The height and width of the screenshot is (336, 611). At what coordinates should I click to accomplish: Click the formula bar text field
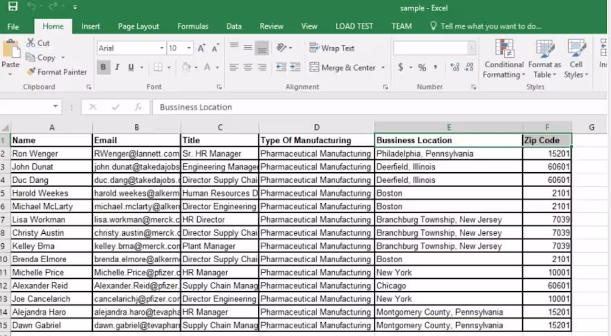point(380,107)
